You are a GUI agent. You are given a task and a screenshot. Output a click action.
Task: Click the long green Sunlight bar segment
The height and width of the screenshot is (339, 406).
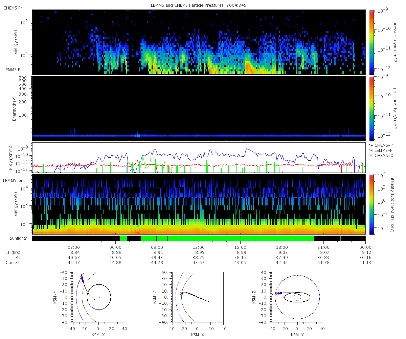click(241, 238)
